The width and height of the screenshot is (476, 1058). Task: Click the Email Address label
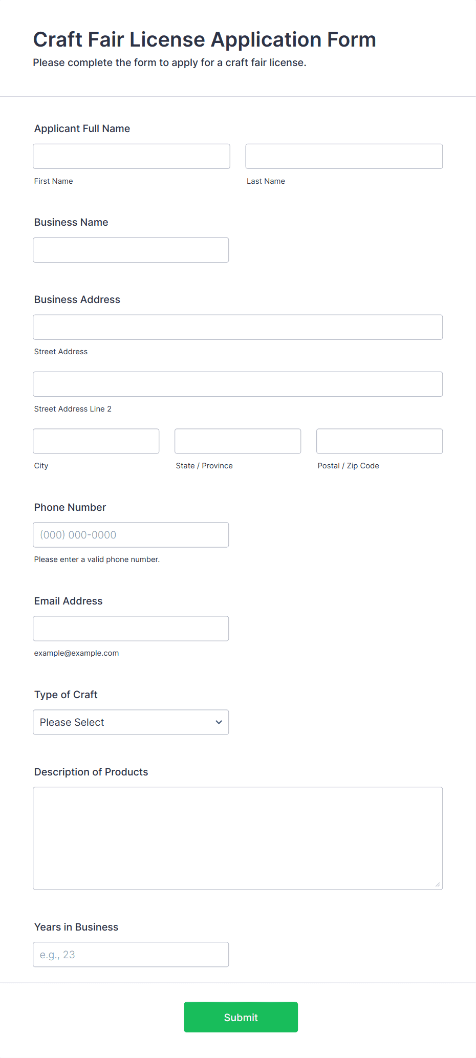click(69, 601)
